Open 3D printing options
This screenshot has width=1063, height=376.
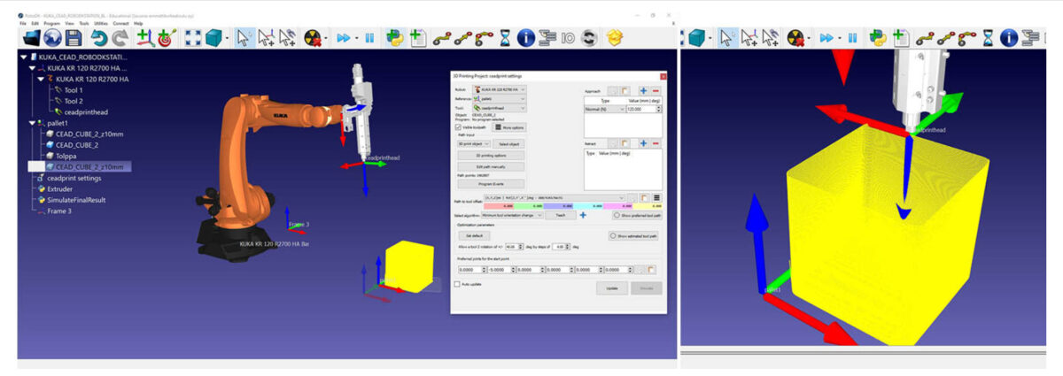[491, 156]
